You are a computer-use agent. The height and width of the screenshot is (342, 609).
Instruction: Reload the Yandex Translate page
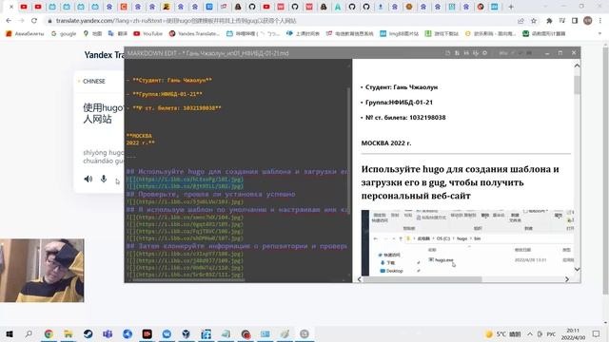(34, 21)
